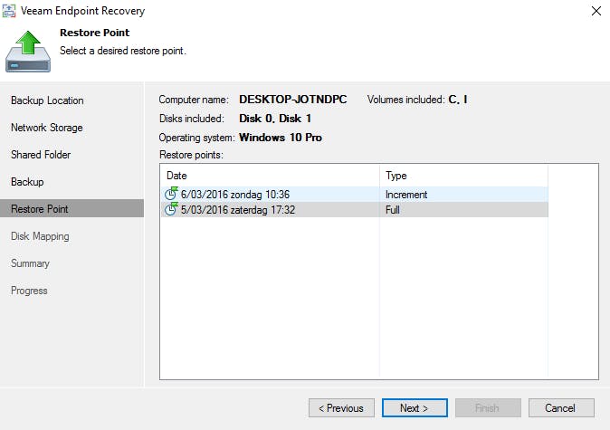Screen dimensions: 610x430
Task: Click the restore point icon for 6/03/2016
Action: (x=171, y=193)
